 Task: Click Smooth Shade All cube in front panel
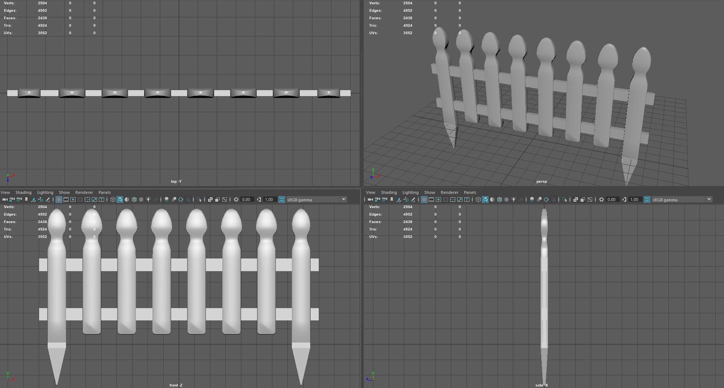pyautogui.click(x=120, y=199)
